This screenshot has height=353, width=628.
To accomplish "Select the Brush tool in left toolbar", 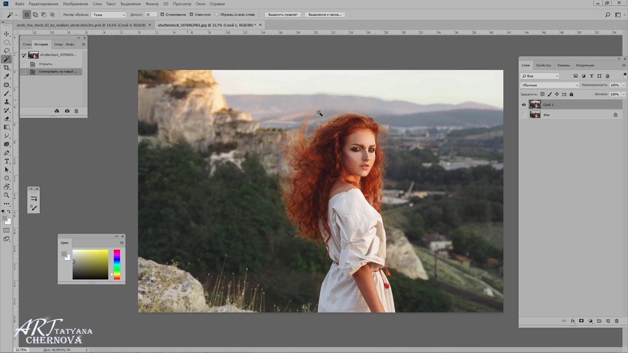I will (7, 93).
